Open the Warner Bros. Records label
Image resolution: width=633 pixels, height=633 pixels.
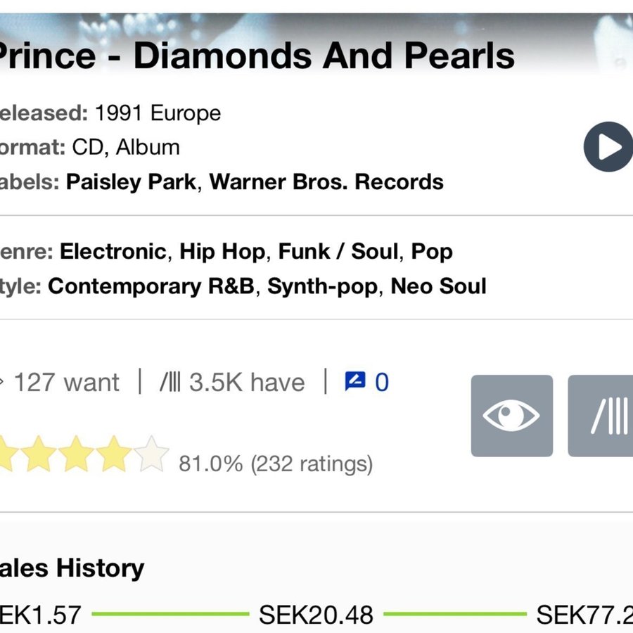326,181
